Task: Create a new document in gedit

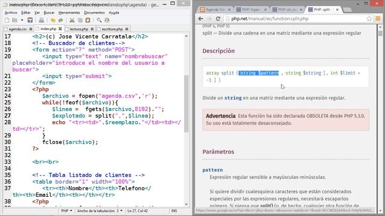Action: (7, 20)
